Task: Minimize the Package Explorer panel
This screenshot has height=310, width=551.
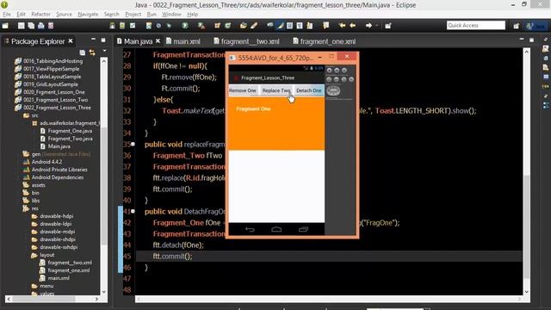Action: [94, 40]
